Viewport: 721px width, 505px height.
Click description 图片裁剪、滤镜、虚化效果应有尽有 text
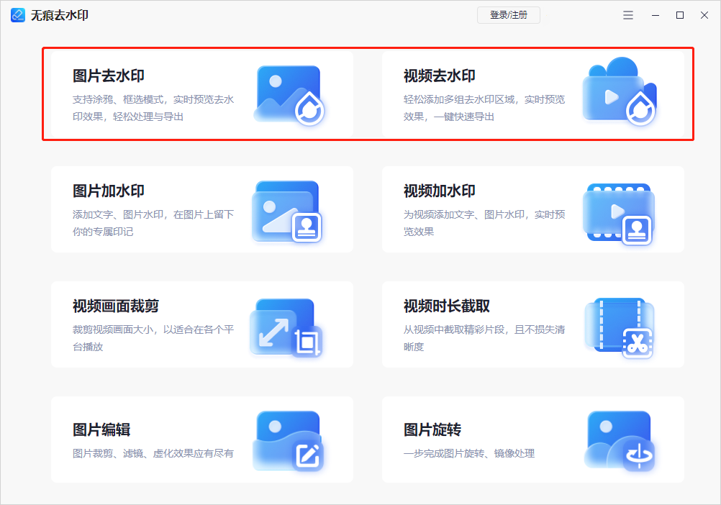pos(153,453)
